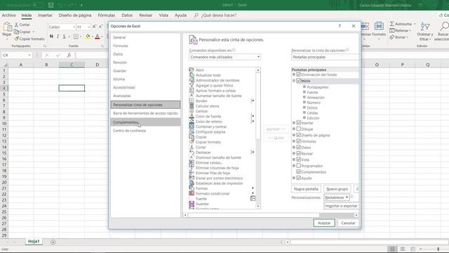The width and height of the screenshot is (449, 253).
Task: Click the insert function fx icon
Action: click(69, 55)
